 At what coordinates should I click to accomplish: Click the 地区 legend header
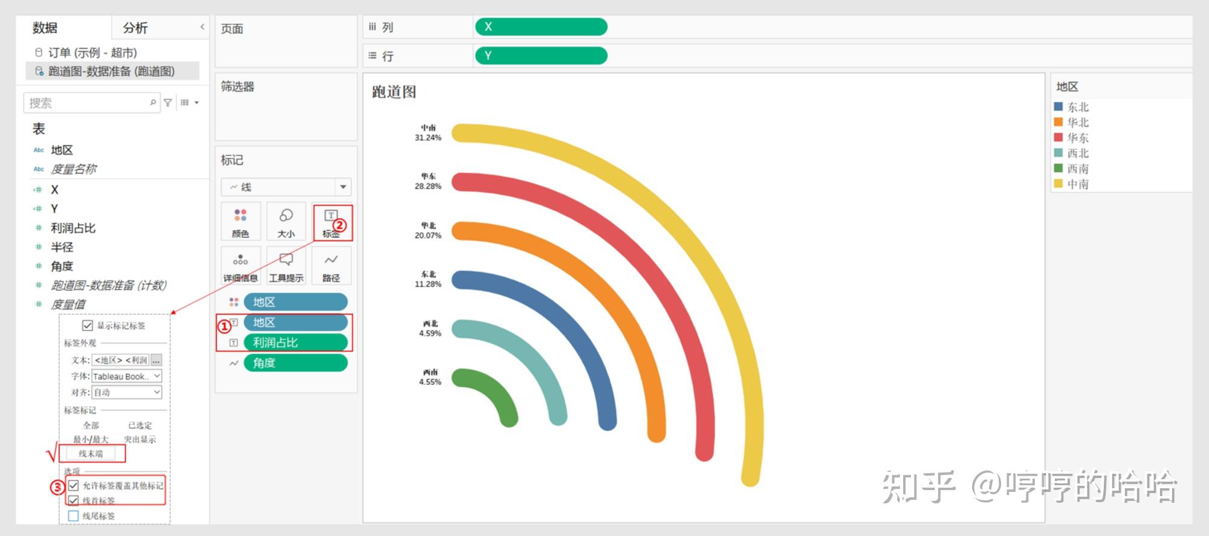(x=1067, y=87)
